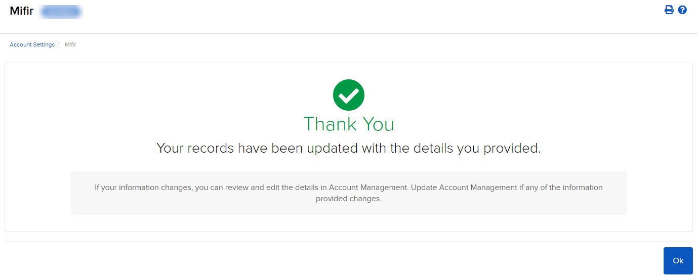Click the 'If your information changes' sentence

pyautogui.click(x=251, y=188)
